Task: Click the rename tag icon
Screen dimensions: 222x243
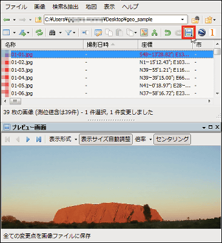Action: (x=85, y=32)
